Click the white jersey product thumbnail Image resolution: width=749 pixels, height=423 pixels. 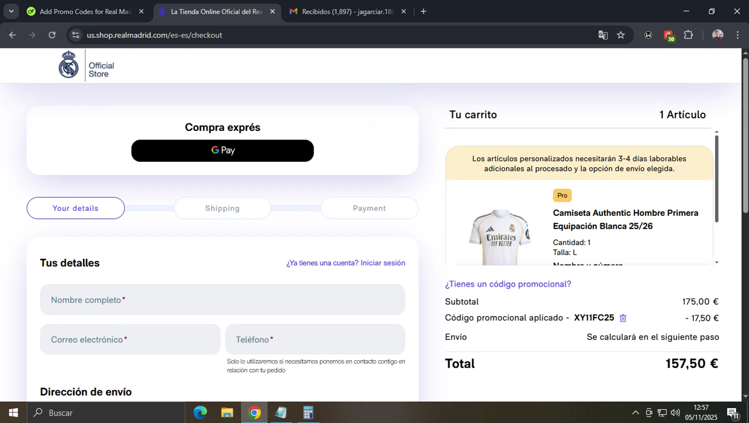pos(500,237)
